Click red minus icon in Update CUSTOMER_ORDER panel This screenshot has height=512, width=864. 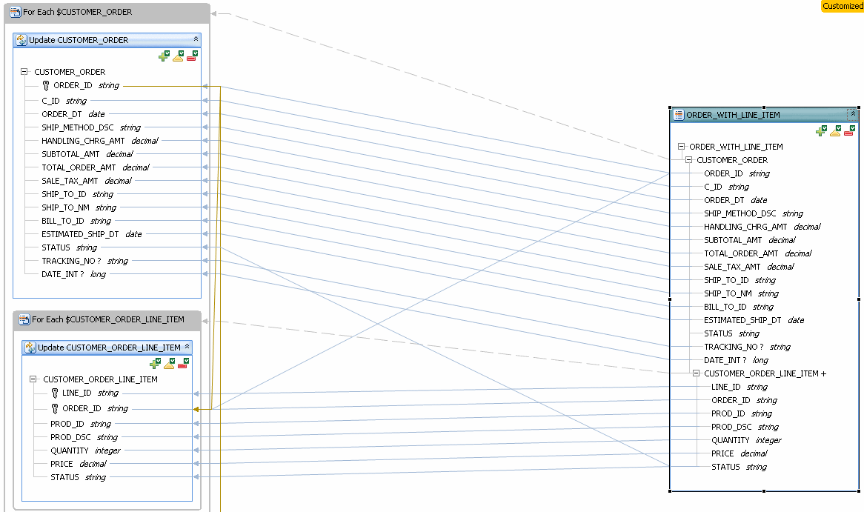tap(193, 56)
